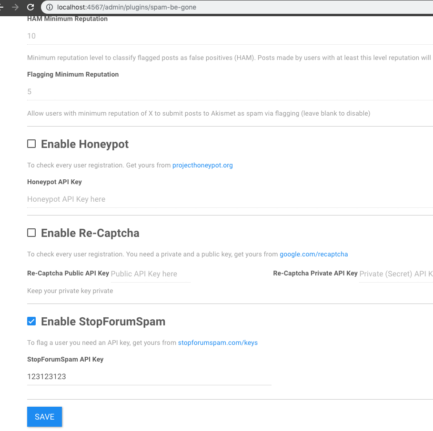Viewport: 433px width, 431px height.
Task: Click the StopForumSpam API Key field
Action: pos(149,377)
